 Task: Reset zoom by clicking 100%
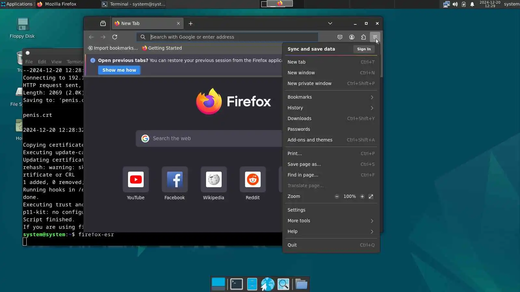pos(350,196)
